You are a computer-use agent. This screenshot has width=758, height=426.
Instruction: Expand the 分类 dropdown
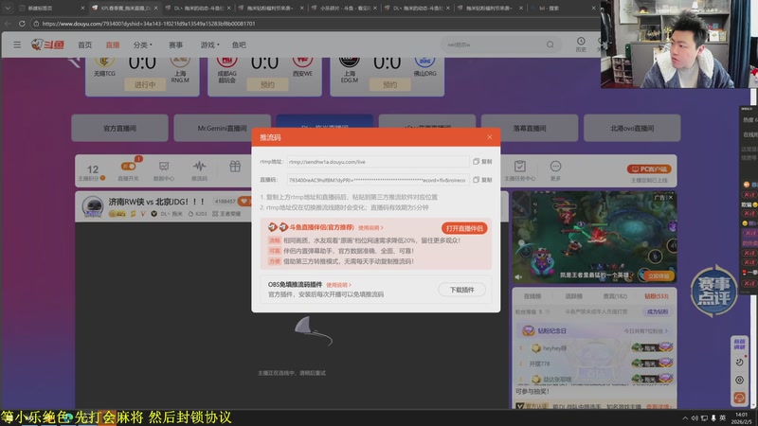(143, 44)
